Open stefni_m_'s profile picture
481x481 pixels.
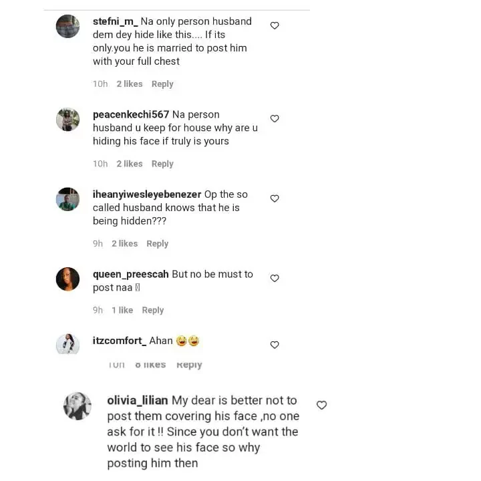point(67,26)
